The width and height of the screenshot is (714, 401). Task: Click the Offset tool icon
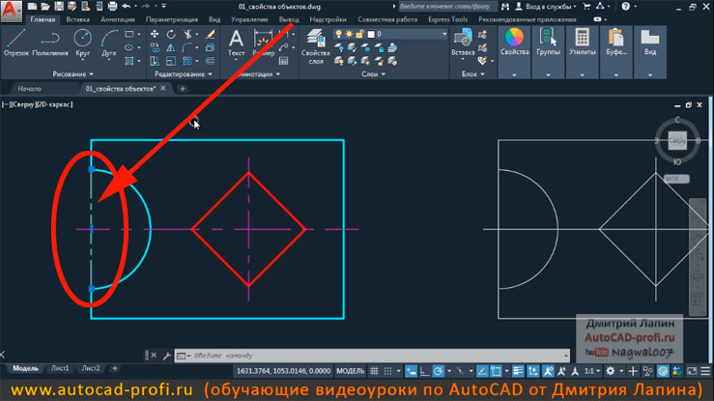pyautogui.click(x=210, y=61)
